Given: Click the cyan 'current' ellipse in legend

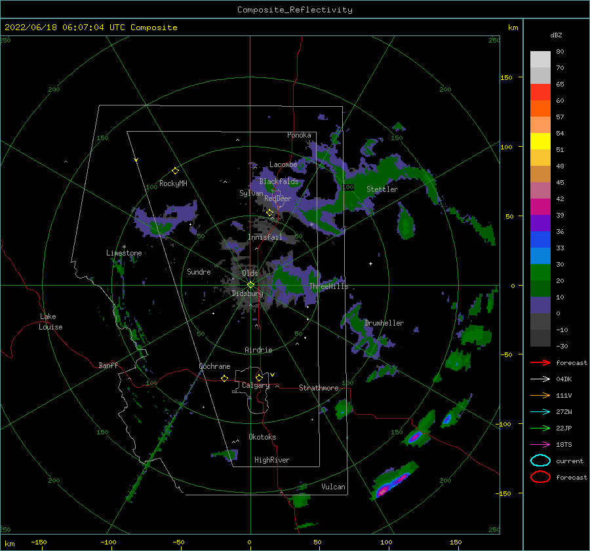Looking at the screenshot, I should point(540,461).
